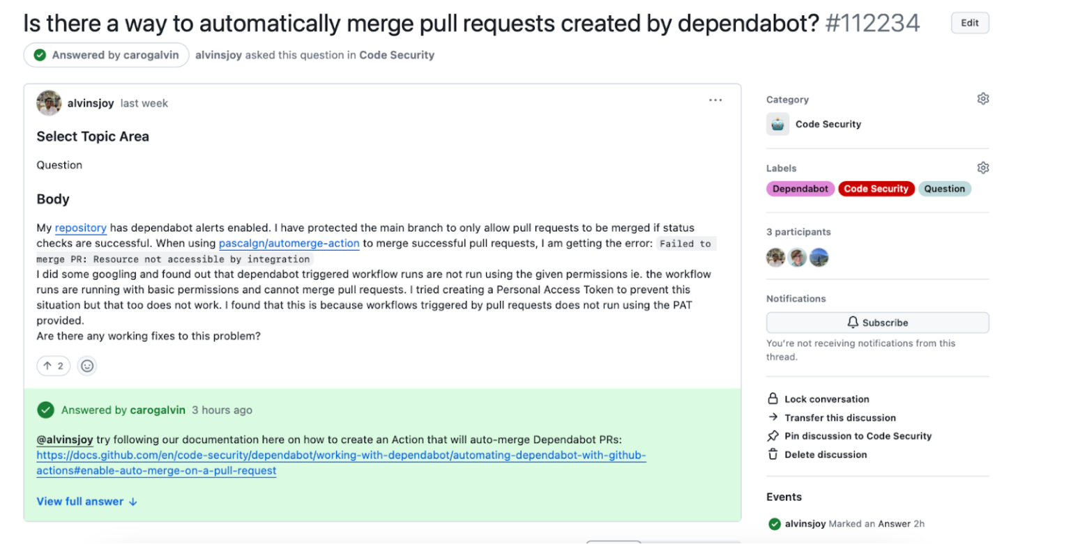Expand the full answer from carogalvin
The image size is (1071, 544).
pos(82,501)
